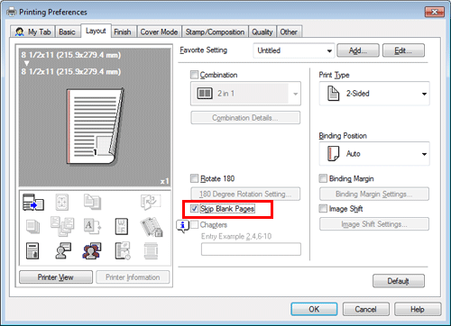This screenshot has width=451, height=326.
Task: Click the black-outlined page with W icon
Action: [122, 226]
